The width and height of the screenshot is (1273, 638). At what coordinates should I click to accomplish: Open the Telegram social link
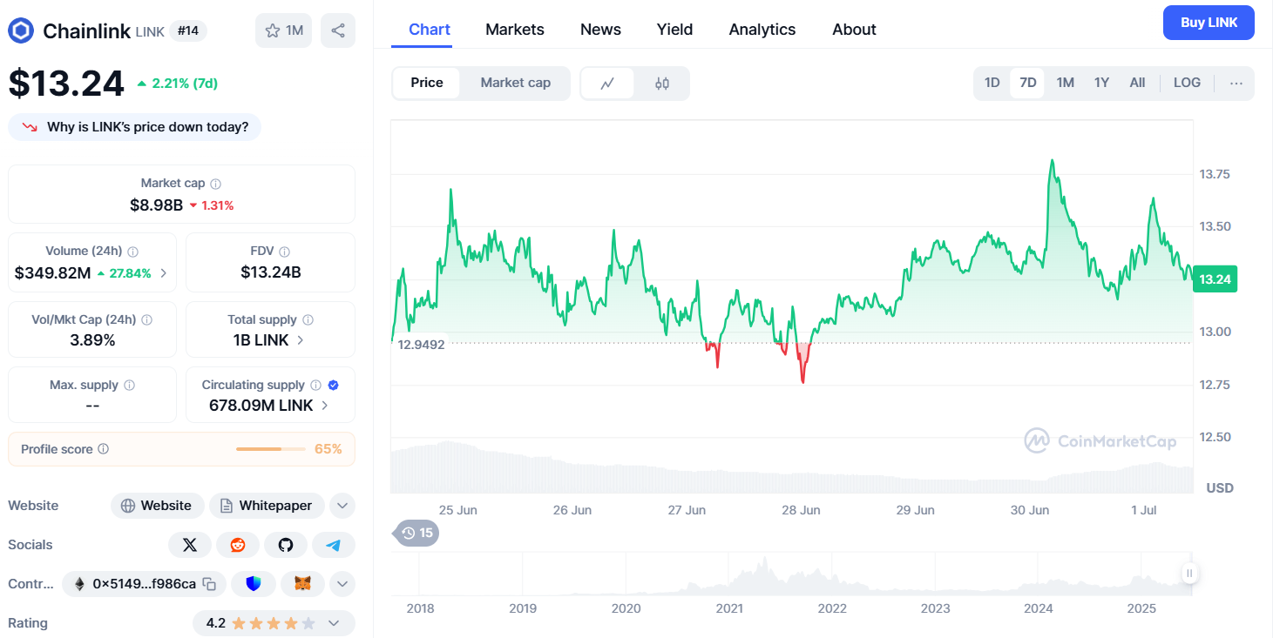(334, 545)
